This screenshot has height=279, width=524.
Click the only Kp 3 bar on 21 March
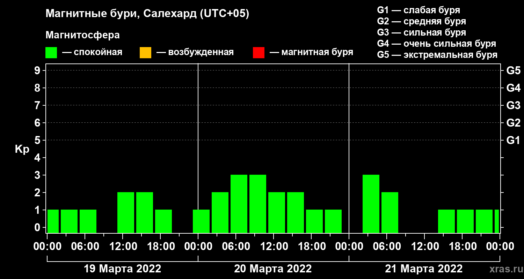pyautogui.click(x=371, y=204)
